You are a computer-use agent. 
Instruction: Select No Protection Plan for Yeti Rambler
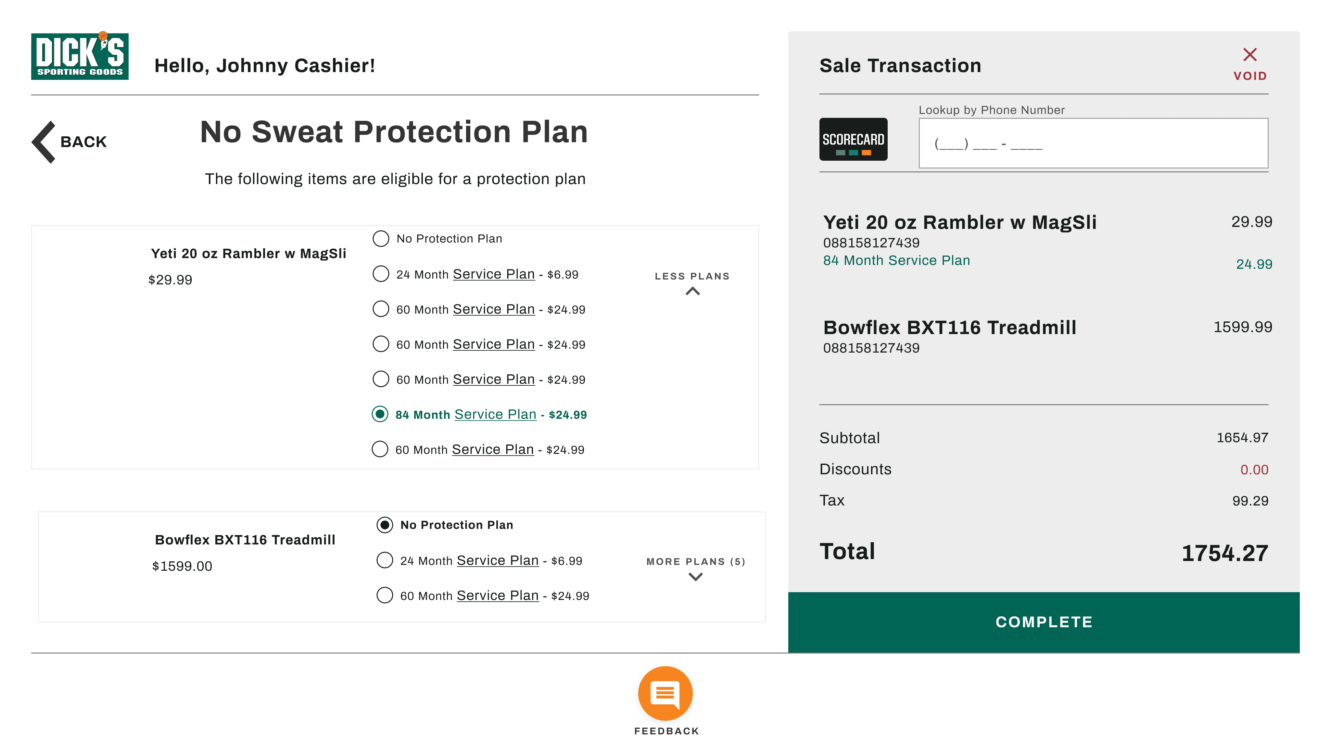click(x=381, y=239)
